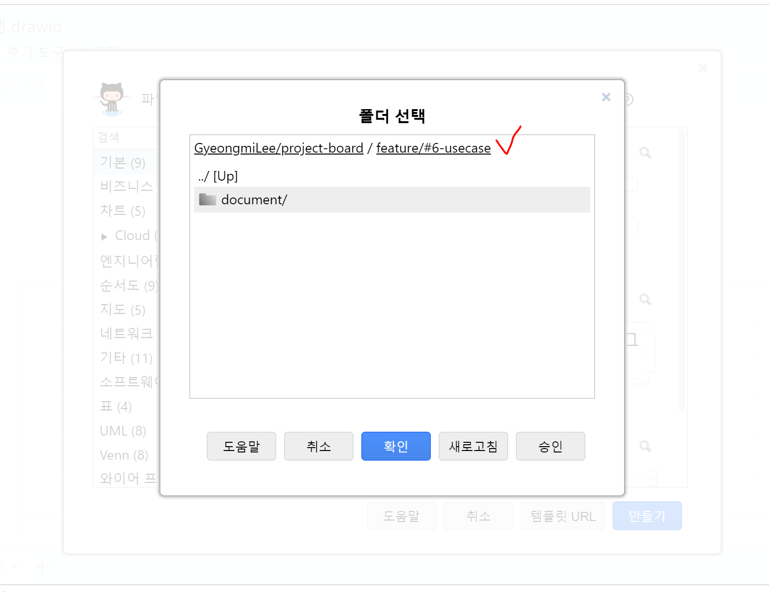Click the 만들기 create button
769x592 pixels.
[x=647, y=516]
